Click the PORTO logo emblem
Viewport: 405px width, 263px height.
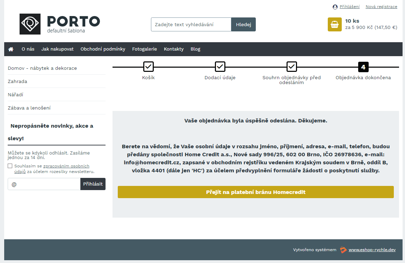(30, 24)
